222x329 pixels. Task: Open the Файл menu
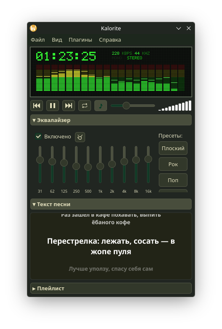point(38,40)
